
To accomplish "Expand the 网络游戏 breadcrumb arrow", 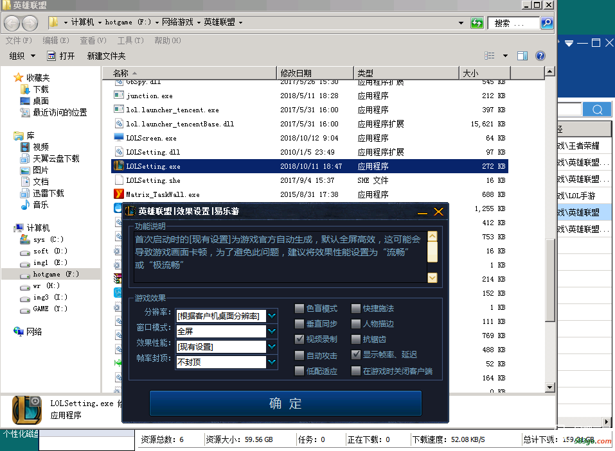I will point(199,22).
